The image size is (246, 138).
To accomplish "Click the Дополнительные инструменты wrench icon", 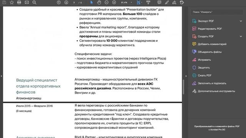I will (x=194, y=91).
